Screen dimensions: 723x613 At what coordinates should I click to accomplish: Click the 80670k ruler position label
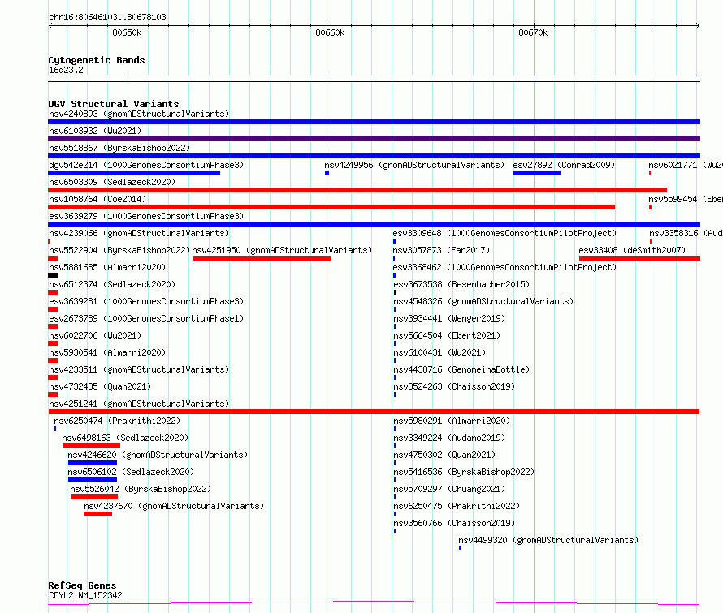533,32
